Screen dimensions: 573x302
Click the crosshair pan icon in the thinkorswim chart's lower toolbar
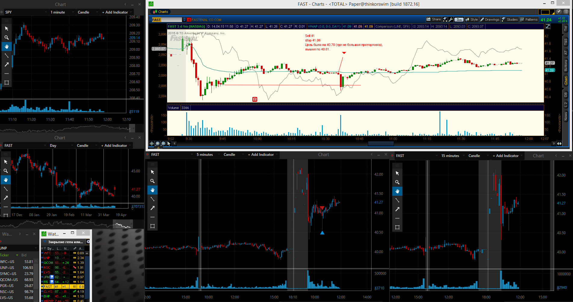[x=152, y=143]
